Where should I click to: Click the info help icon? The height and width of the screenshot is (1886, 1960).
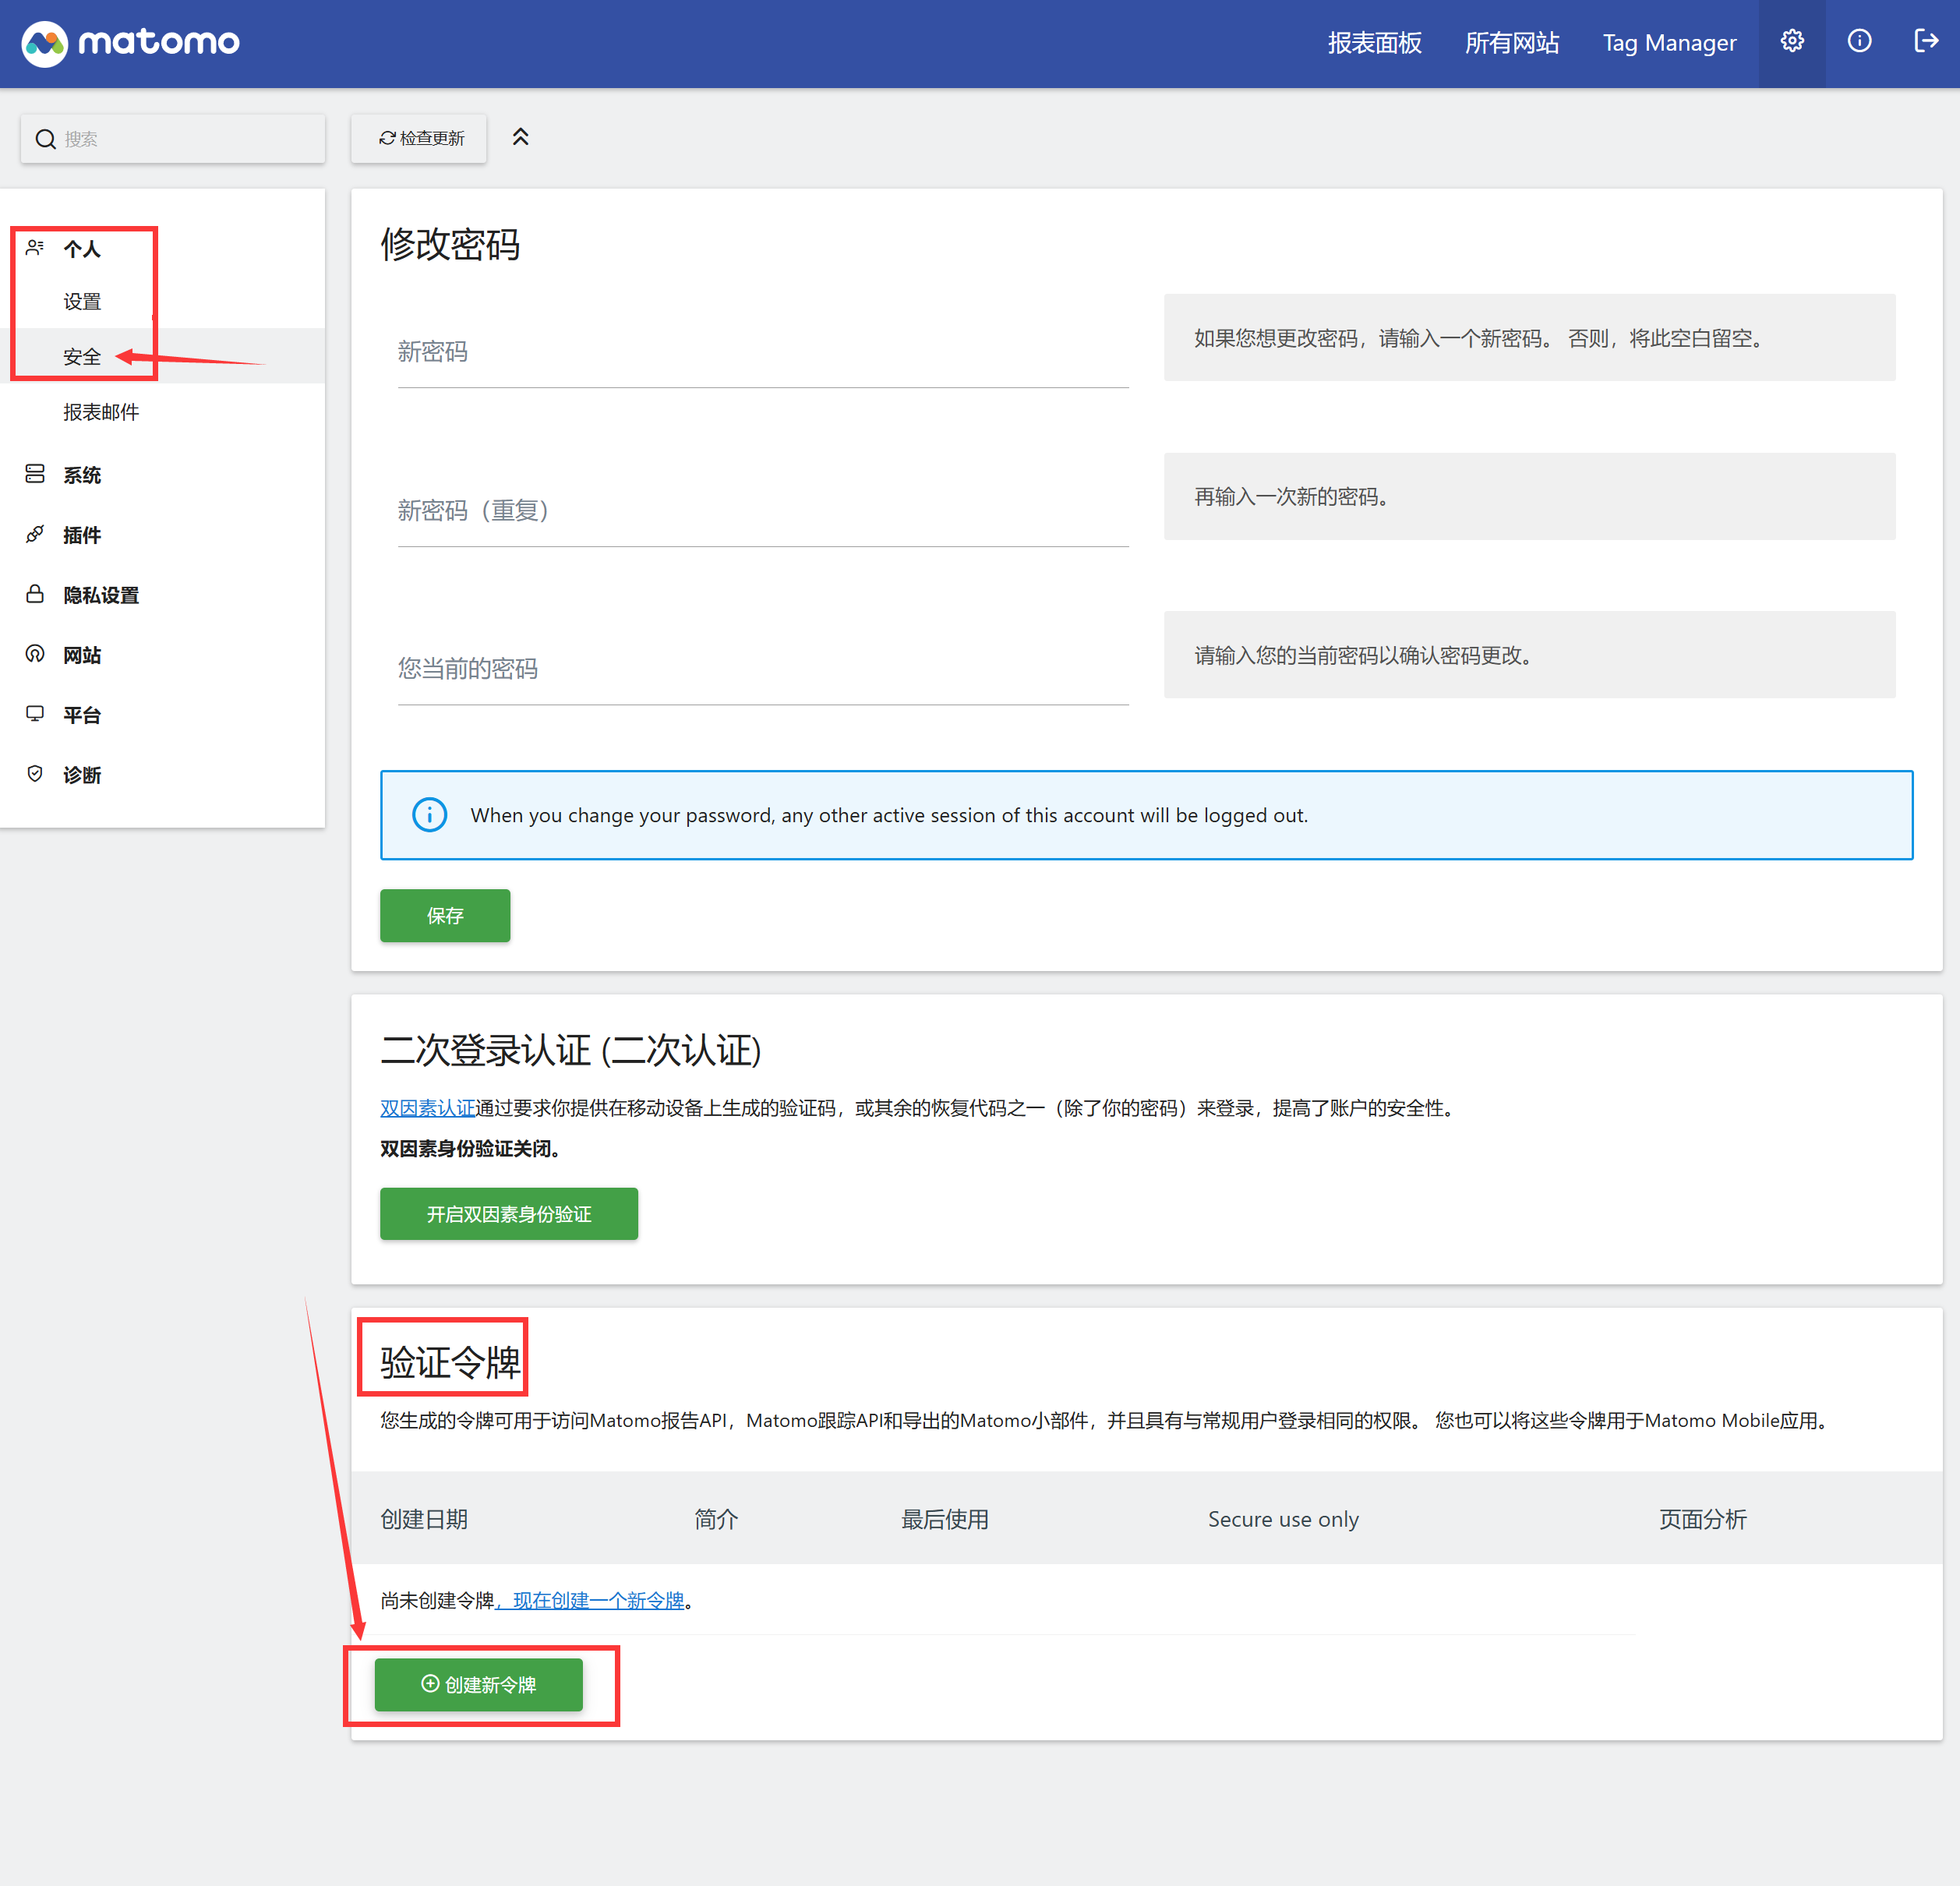[x=1858, y=41]
